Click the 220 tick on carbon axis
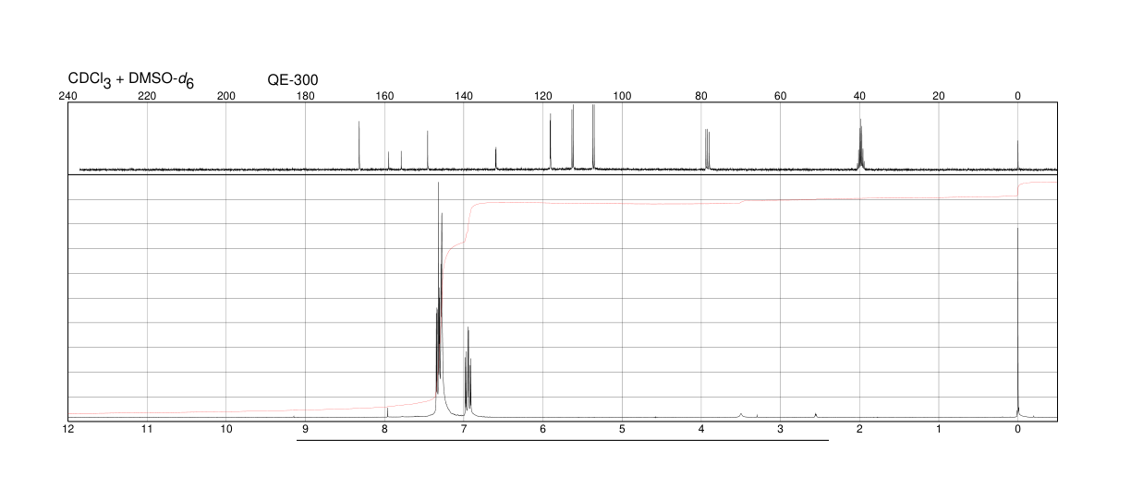Viewport: 1131px width, 487px height. [147, 96]
